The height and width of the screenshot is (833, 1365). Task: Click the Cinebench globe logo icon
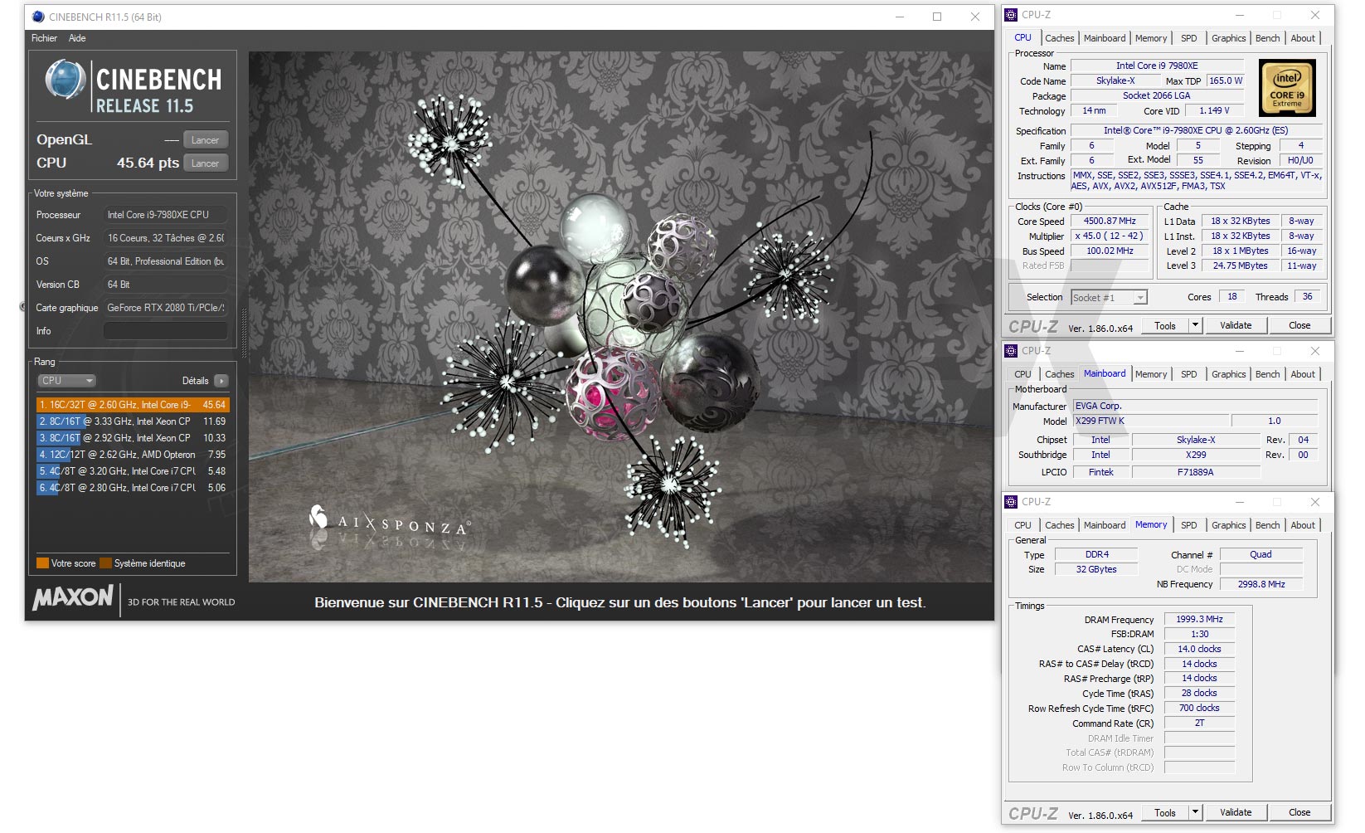[x=65, y=81]
